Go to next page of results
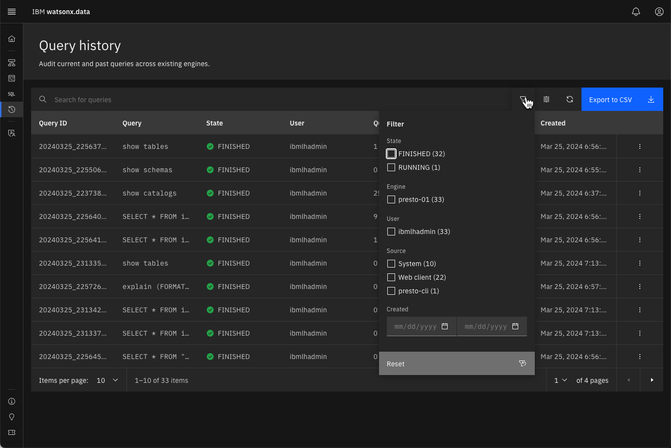Image resolution: width=671 pixels, height=448 pixels. pyautogui.click(x=652, y=380)
